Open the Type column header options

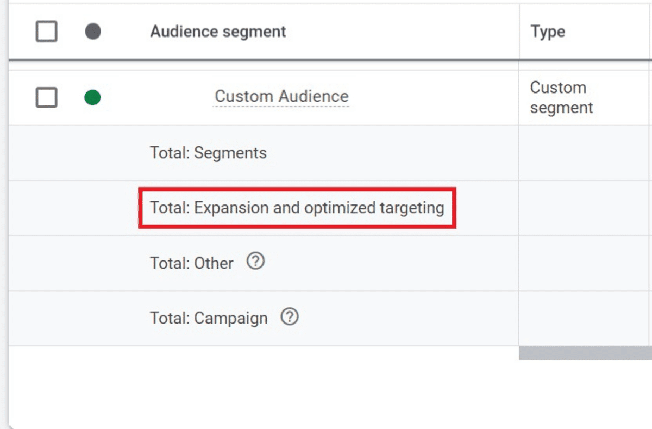548,31
